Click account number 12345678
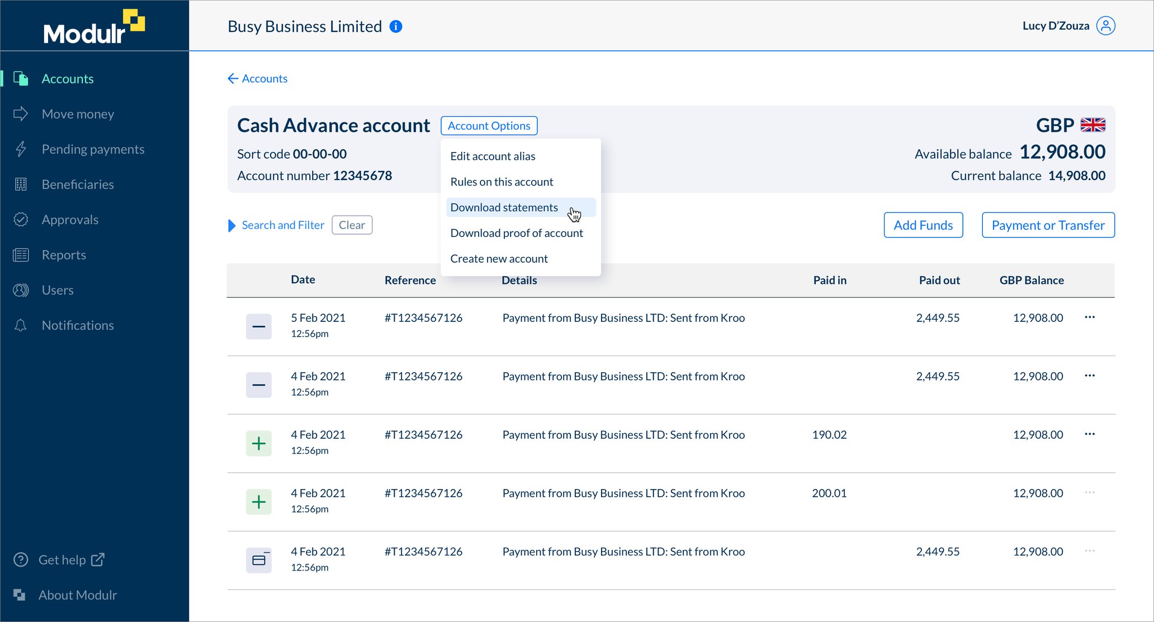The image size is (1154, 622). point(362,176)
